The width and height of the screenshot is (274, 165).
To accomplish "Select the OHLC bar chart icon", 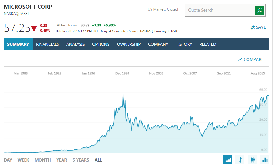I will (x=240, y=159).
